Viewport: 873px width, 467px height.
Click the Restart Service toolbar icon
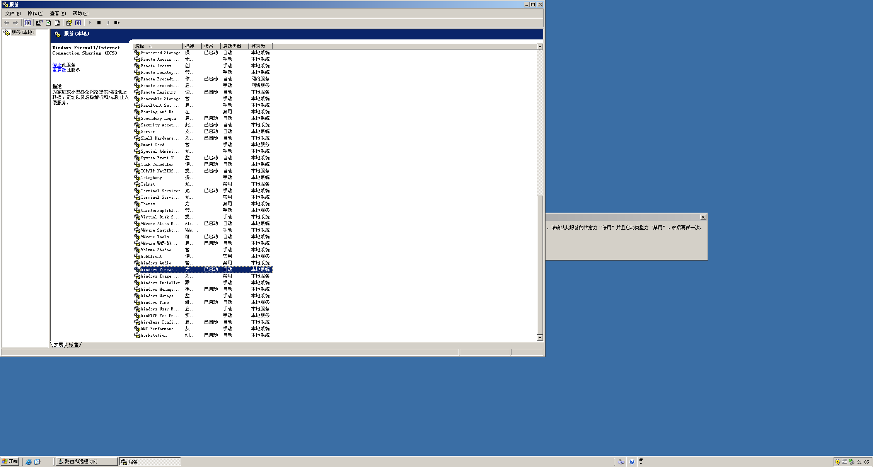point(117,23)
